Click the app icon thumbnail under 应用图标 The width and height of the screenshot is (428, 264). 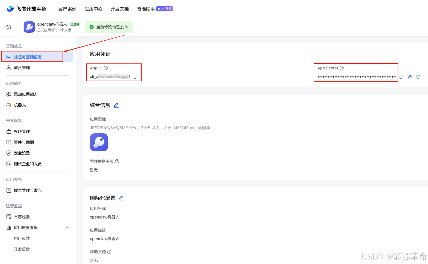click(99, 142)
